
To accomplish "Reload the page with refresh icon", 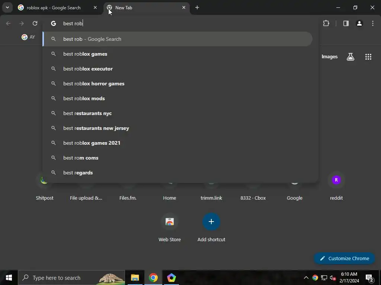I will click(x=35, y=23).
